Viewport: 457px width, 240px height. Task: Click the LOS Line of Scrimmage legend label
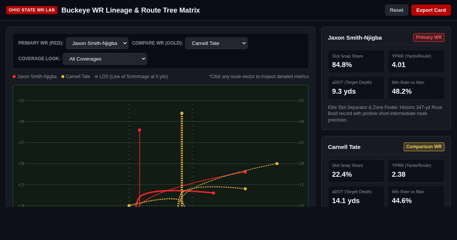click(134, 77)
